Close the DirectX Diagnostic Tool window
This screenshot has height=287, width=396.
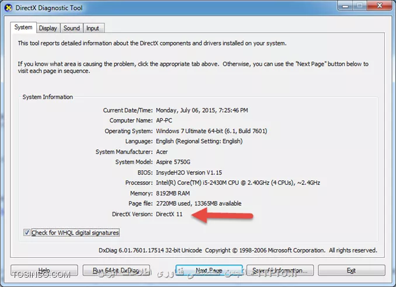(x=379, y=5)
